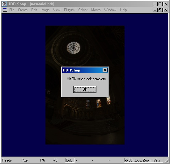
Task: Open the Help menu
Action: [x=123, y=10]
